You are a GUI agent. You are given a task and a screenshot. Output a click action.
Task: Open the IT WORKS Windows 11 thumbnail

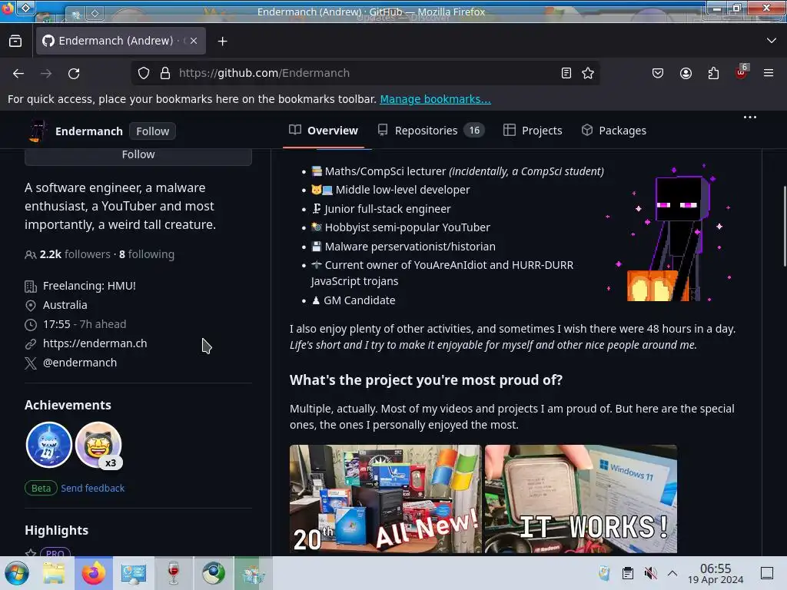point(581,499)
